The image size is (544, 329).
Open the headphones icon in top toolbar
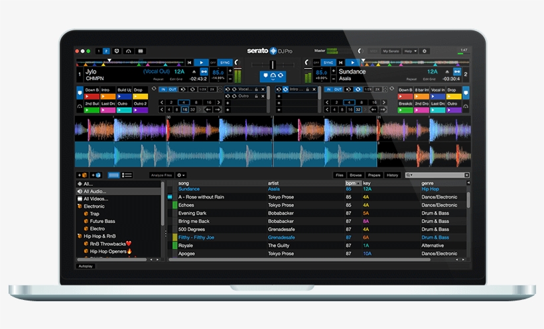pos(128,51)
